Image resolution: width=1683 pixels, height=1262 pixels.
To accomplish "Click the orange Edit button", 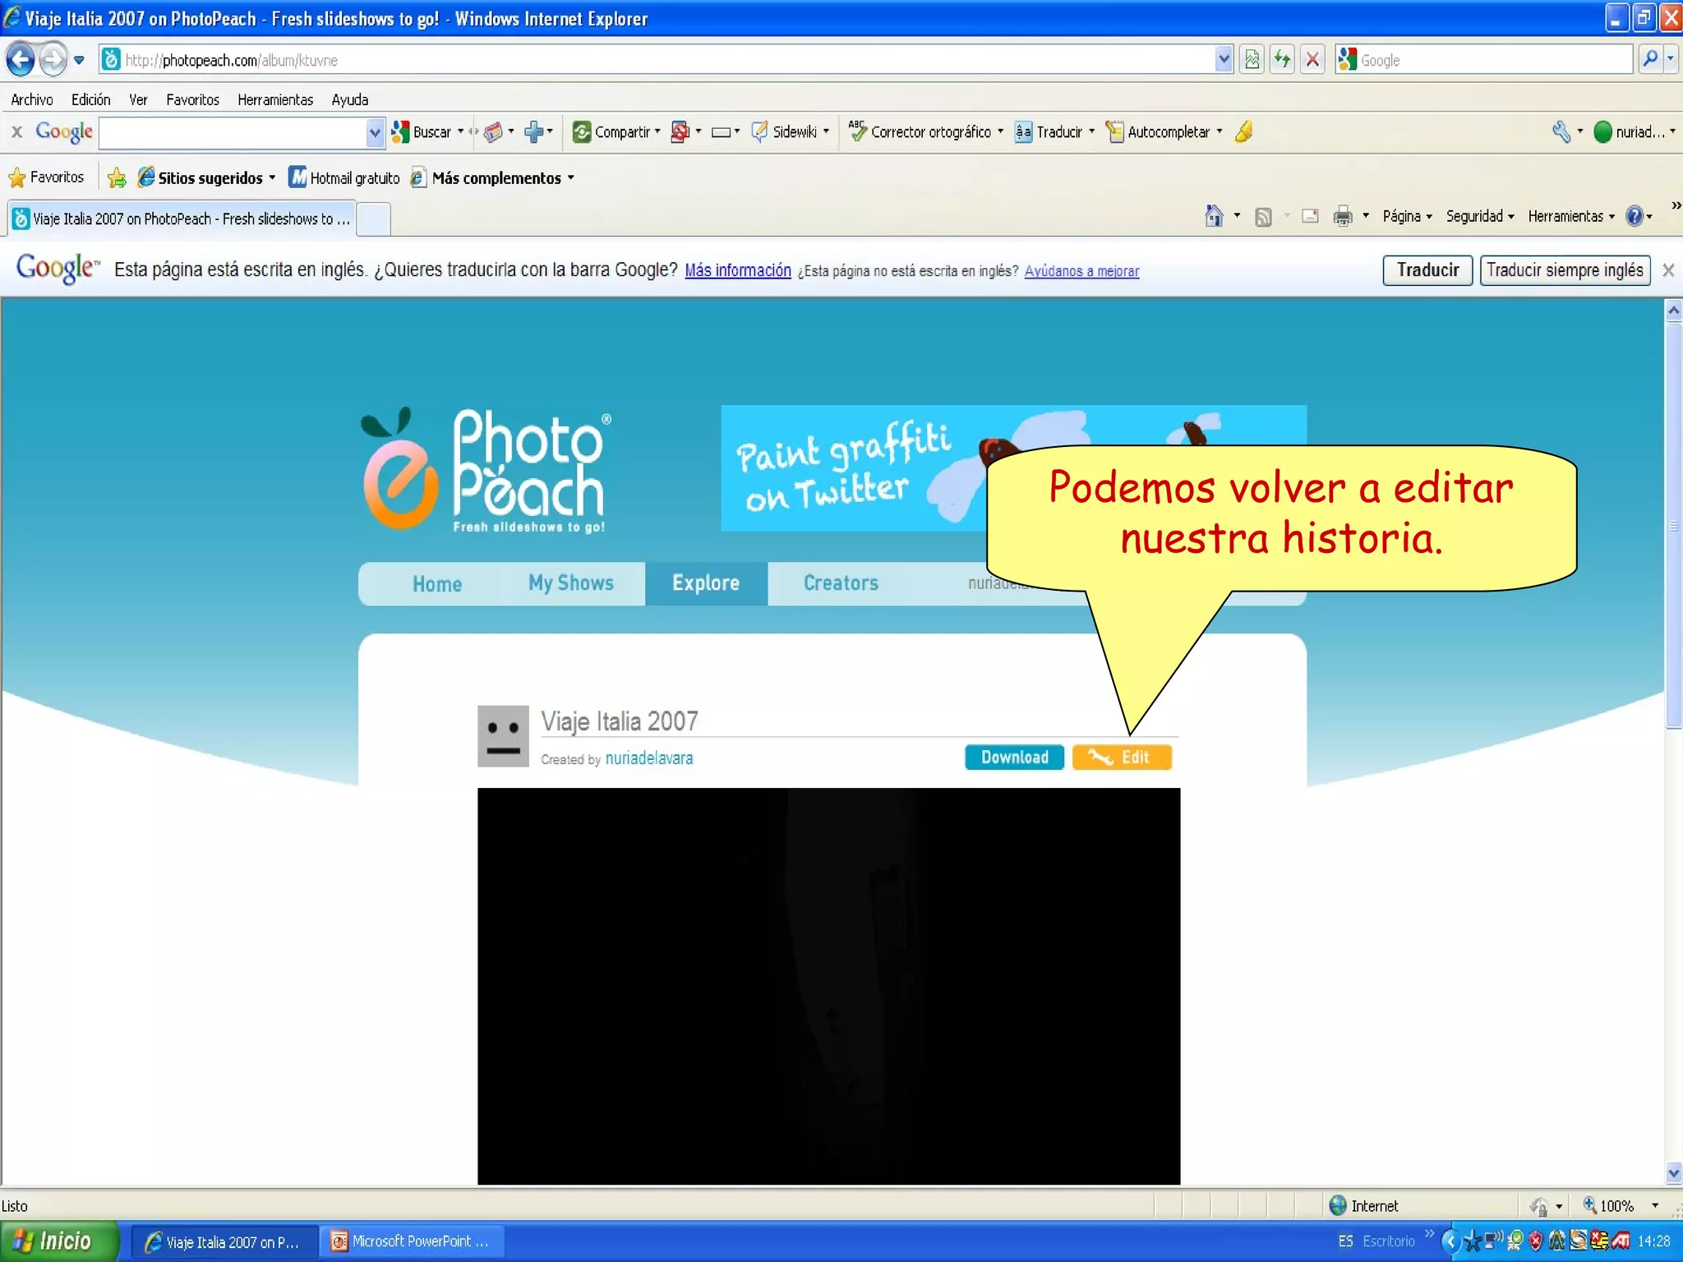I will 1122,757.
